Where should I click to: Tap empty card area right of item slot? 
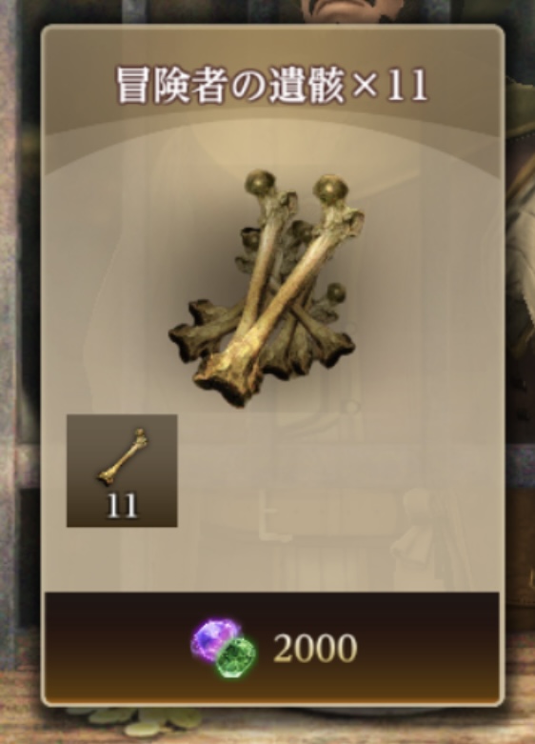tap(332, 471)
